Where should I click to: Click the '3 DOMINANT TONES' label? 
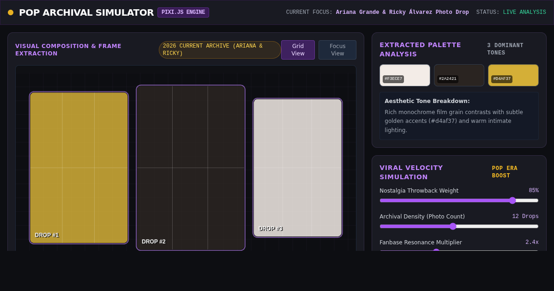[506, 49]
